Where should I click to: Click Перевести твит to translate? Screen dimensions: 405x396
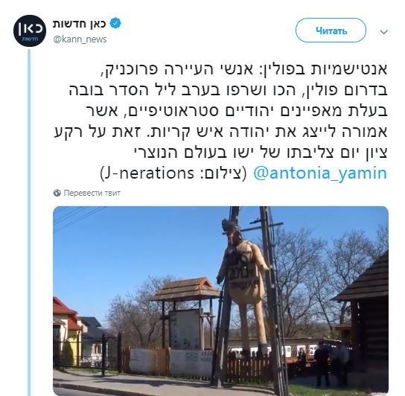[92, 193]
